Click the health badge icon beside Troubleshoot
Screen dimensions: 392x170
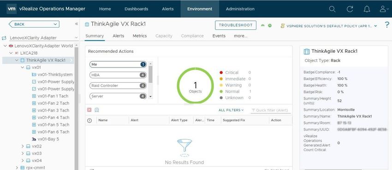pyautogui.click(x=262, y=25)
